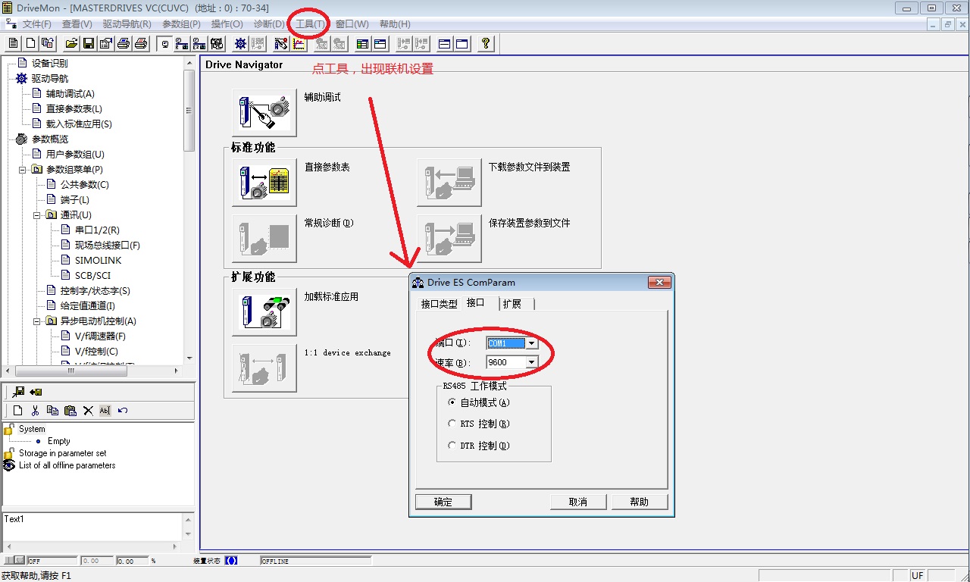Click the save-with-arrow floppy icon in lower panel
The height and width of the screenshot is (582, 970).
coord(18,392)
